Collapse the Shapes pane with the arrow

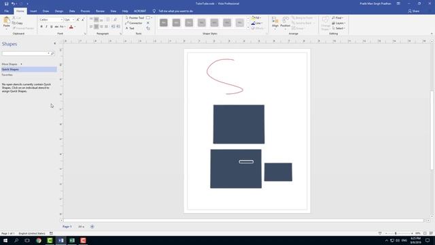point(54,44)
